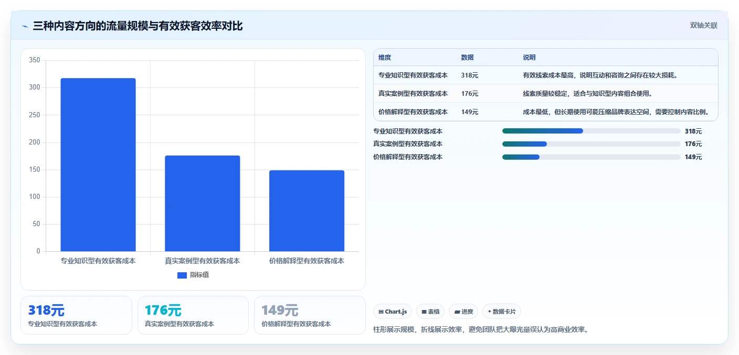Screen dimensions: 739x355
Task: Click the 176元 value beside the progress bar
Action: pos(693,144)
